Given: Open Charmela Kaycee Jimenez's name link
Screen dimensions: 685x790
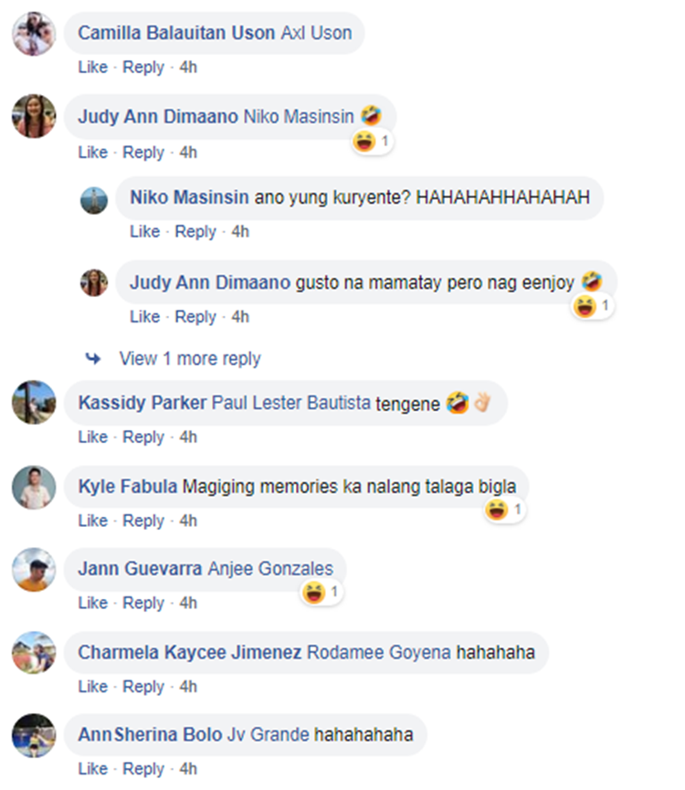Looking at the screenshot, I should (189, 652).
